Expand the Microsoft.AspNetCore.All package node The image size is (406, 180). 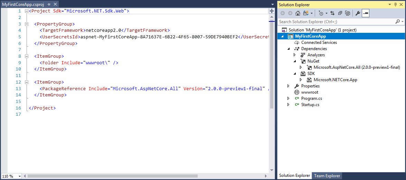point(301,67)
